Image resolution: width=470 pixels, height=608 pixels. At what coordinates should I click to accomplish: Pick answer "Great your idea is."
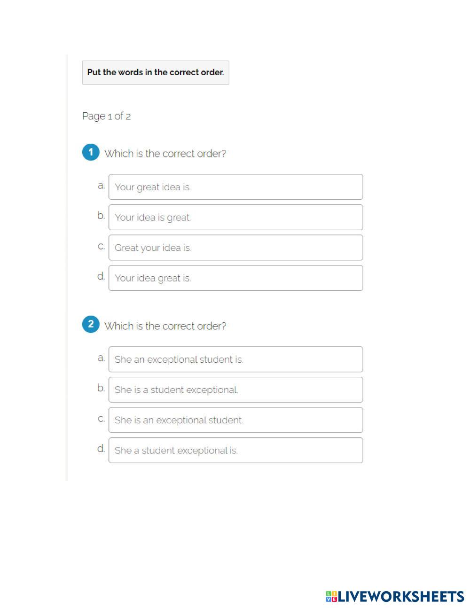(x=235, y=248)
